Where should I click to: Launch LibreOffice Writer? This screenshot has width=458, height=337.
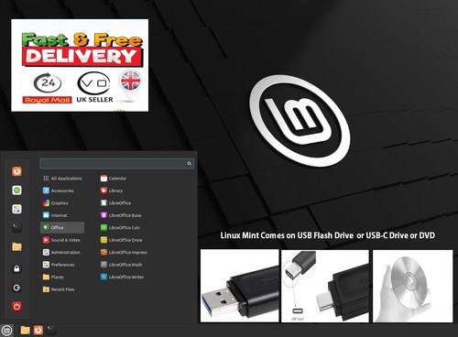pyautogui.click(x=122, y=277)
